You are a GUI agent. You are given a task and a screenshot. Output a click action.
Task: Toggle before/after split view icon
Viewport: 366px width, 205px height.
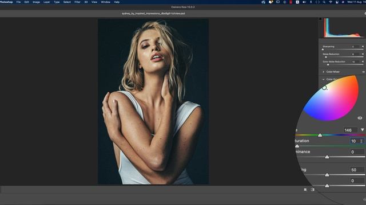tap(313, 190)
